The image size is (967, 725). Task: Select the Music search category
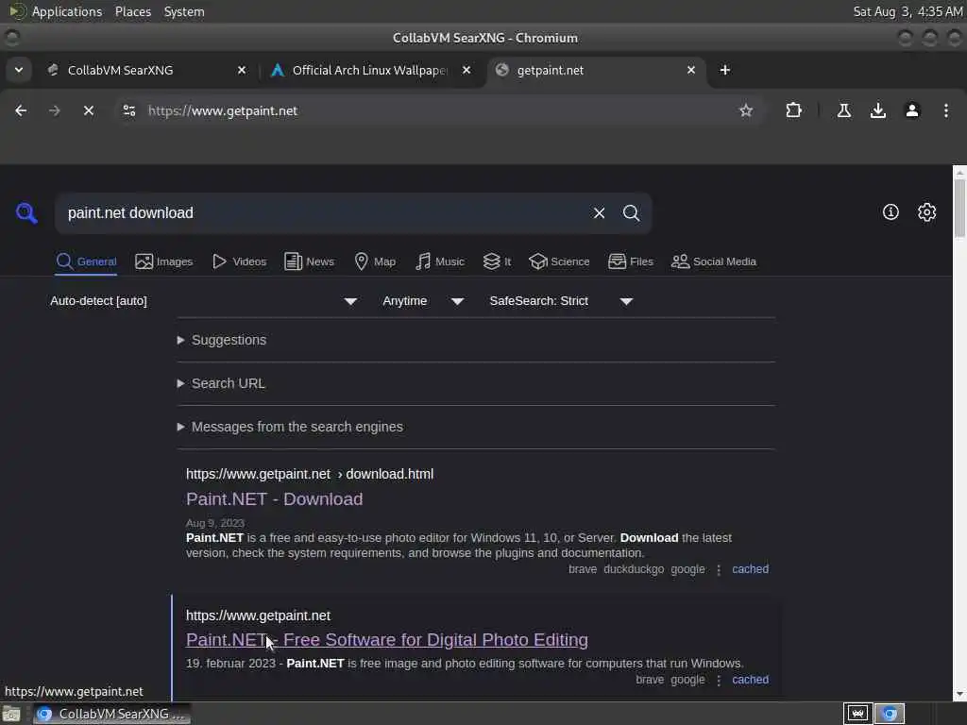click(440, 261)
